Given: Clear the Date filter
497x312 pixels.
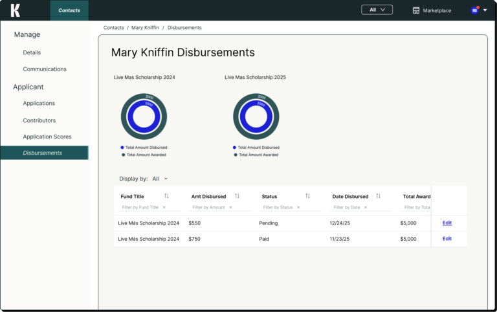Looking at the screenshot, I should pyautogui.click(x=366, y=207).
